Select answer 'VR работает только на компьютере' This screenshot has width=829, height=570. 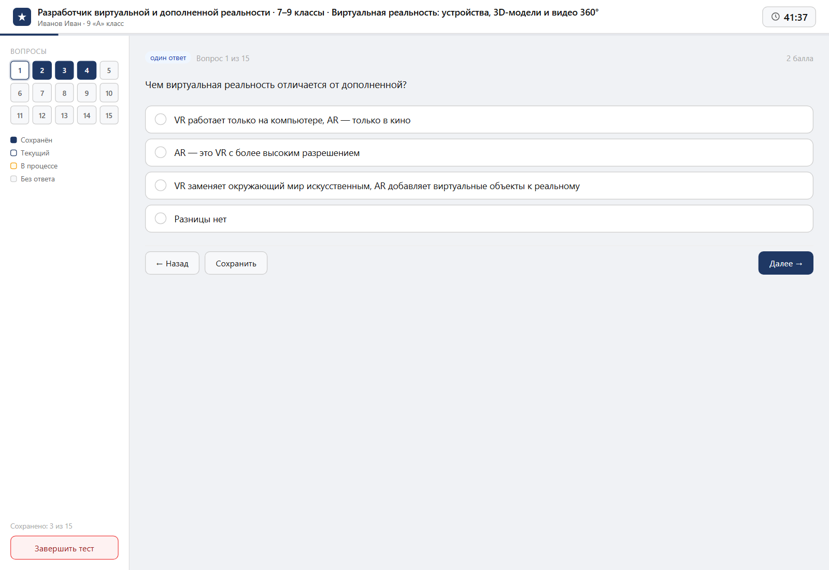click(x=479, y=120)
